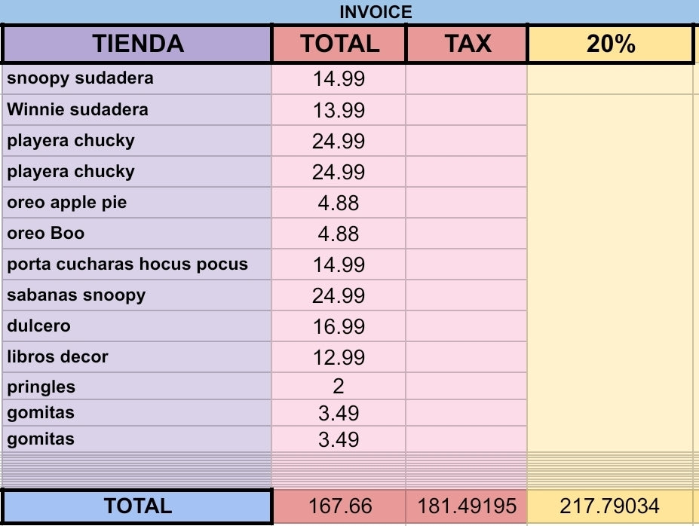Click the libros decor cell

coord(137,357)
